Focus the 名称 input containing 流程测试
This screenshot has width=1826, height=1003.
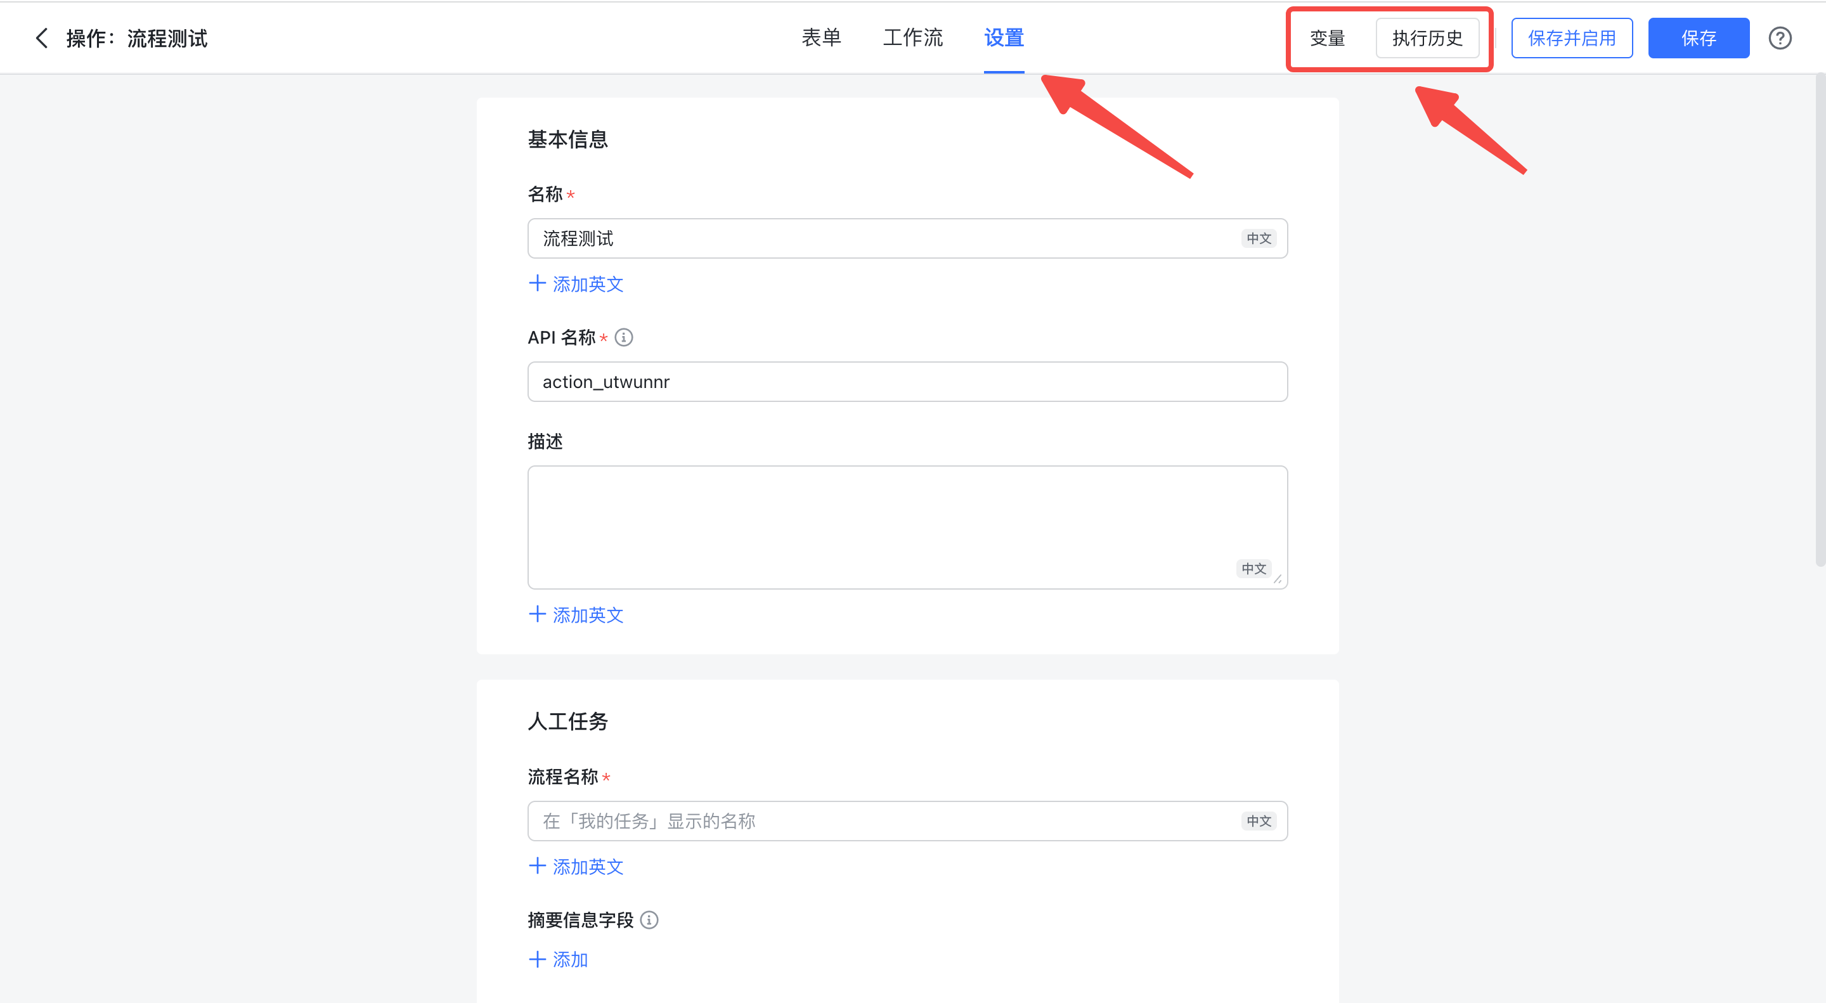click(907, 239)
